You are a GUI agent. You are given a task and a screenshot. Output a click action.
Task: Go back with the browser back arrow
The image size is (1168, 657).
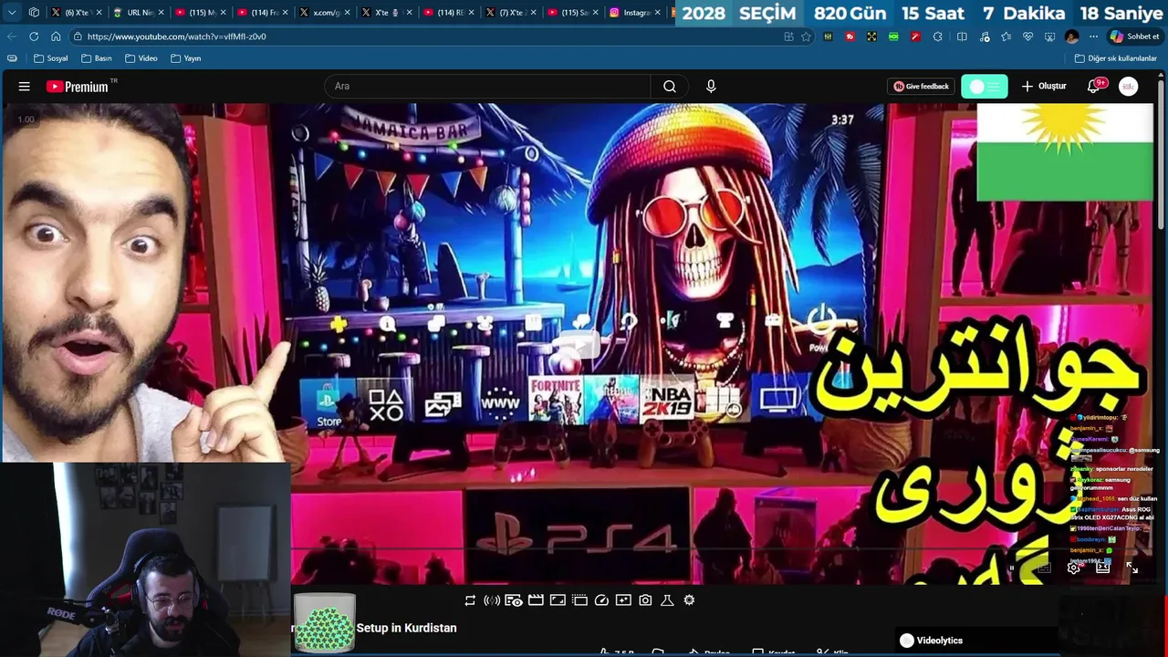tap(12, 36)
